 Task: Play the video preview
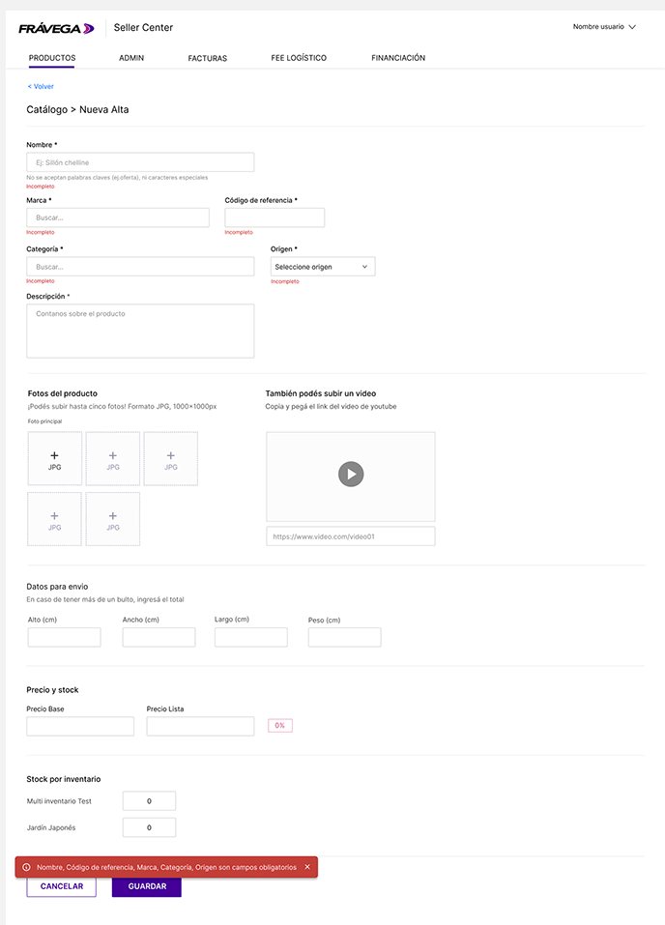(x=351, y=475)
